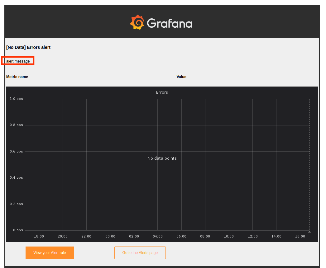Image resolution: width=326 pixels, height=268 pixels.
Task: Click the 0 ops y-axis label
Action: 18,230
